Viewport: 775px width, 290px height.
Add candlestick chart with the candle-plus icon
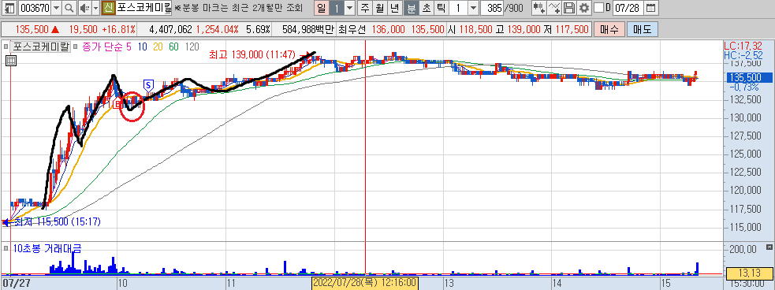coord(539,8)
